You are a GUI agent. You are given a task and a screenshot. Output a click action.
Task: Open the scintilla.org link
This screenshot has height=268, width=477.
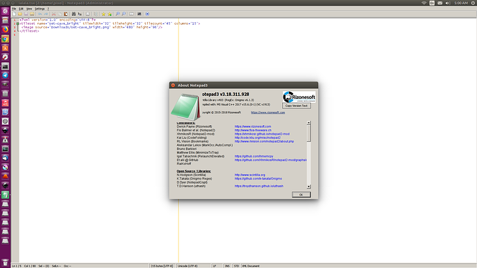(x=250, y=175)
